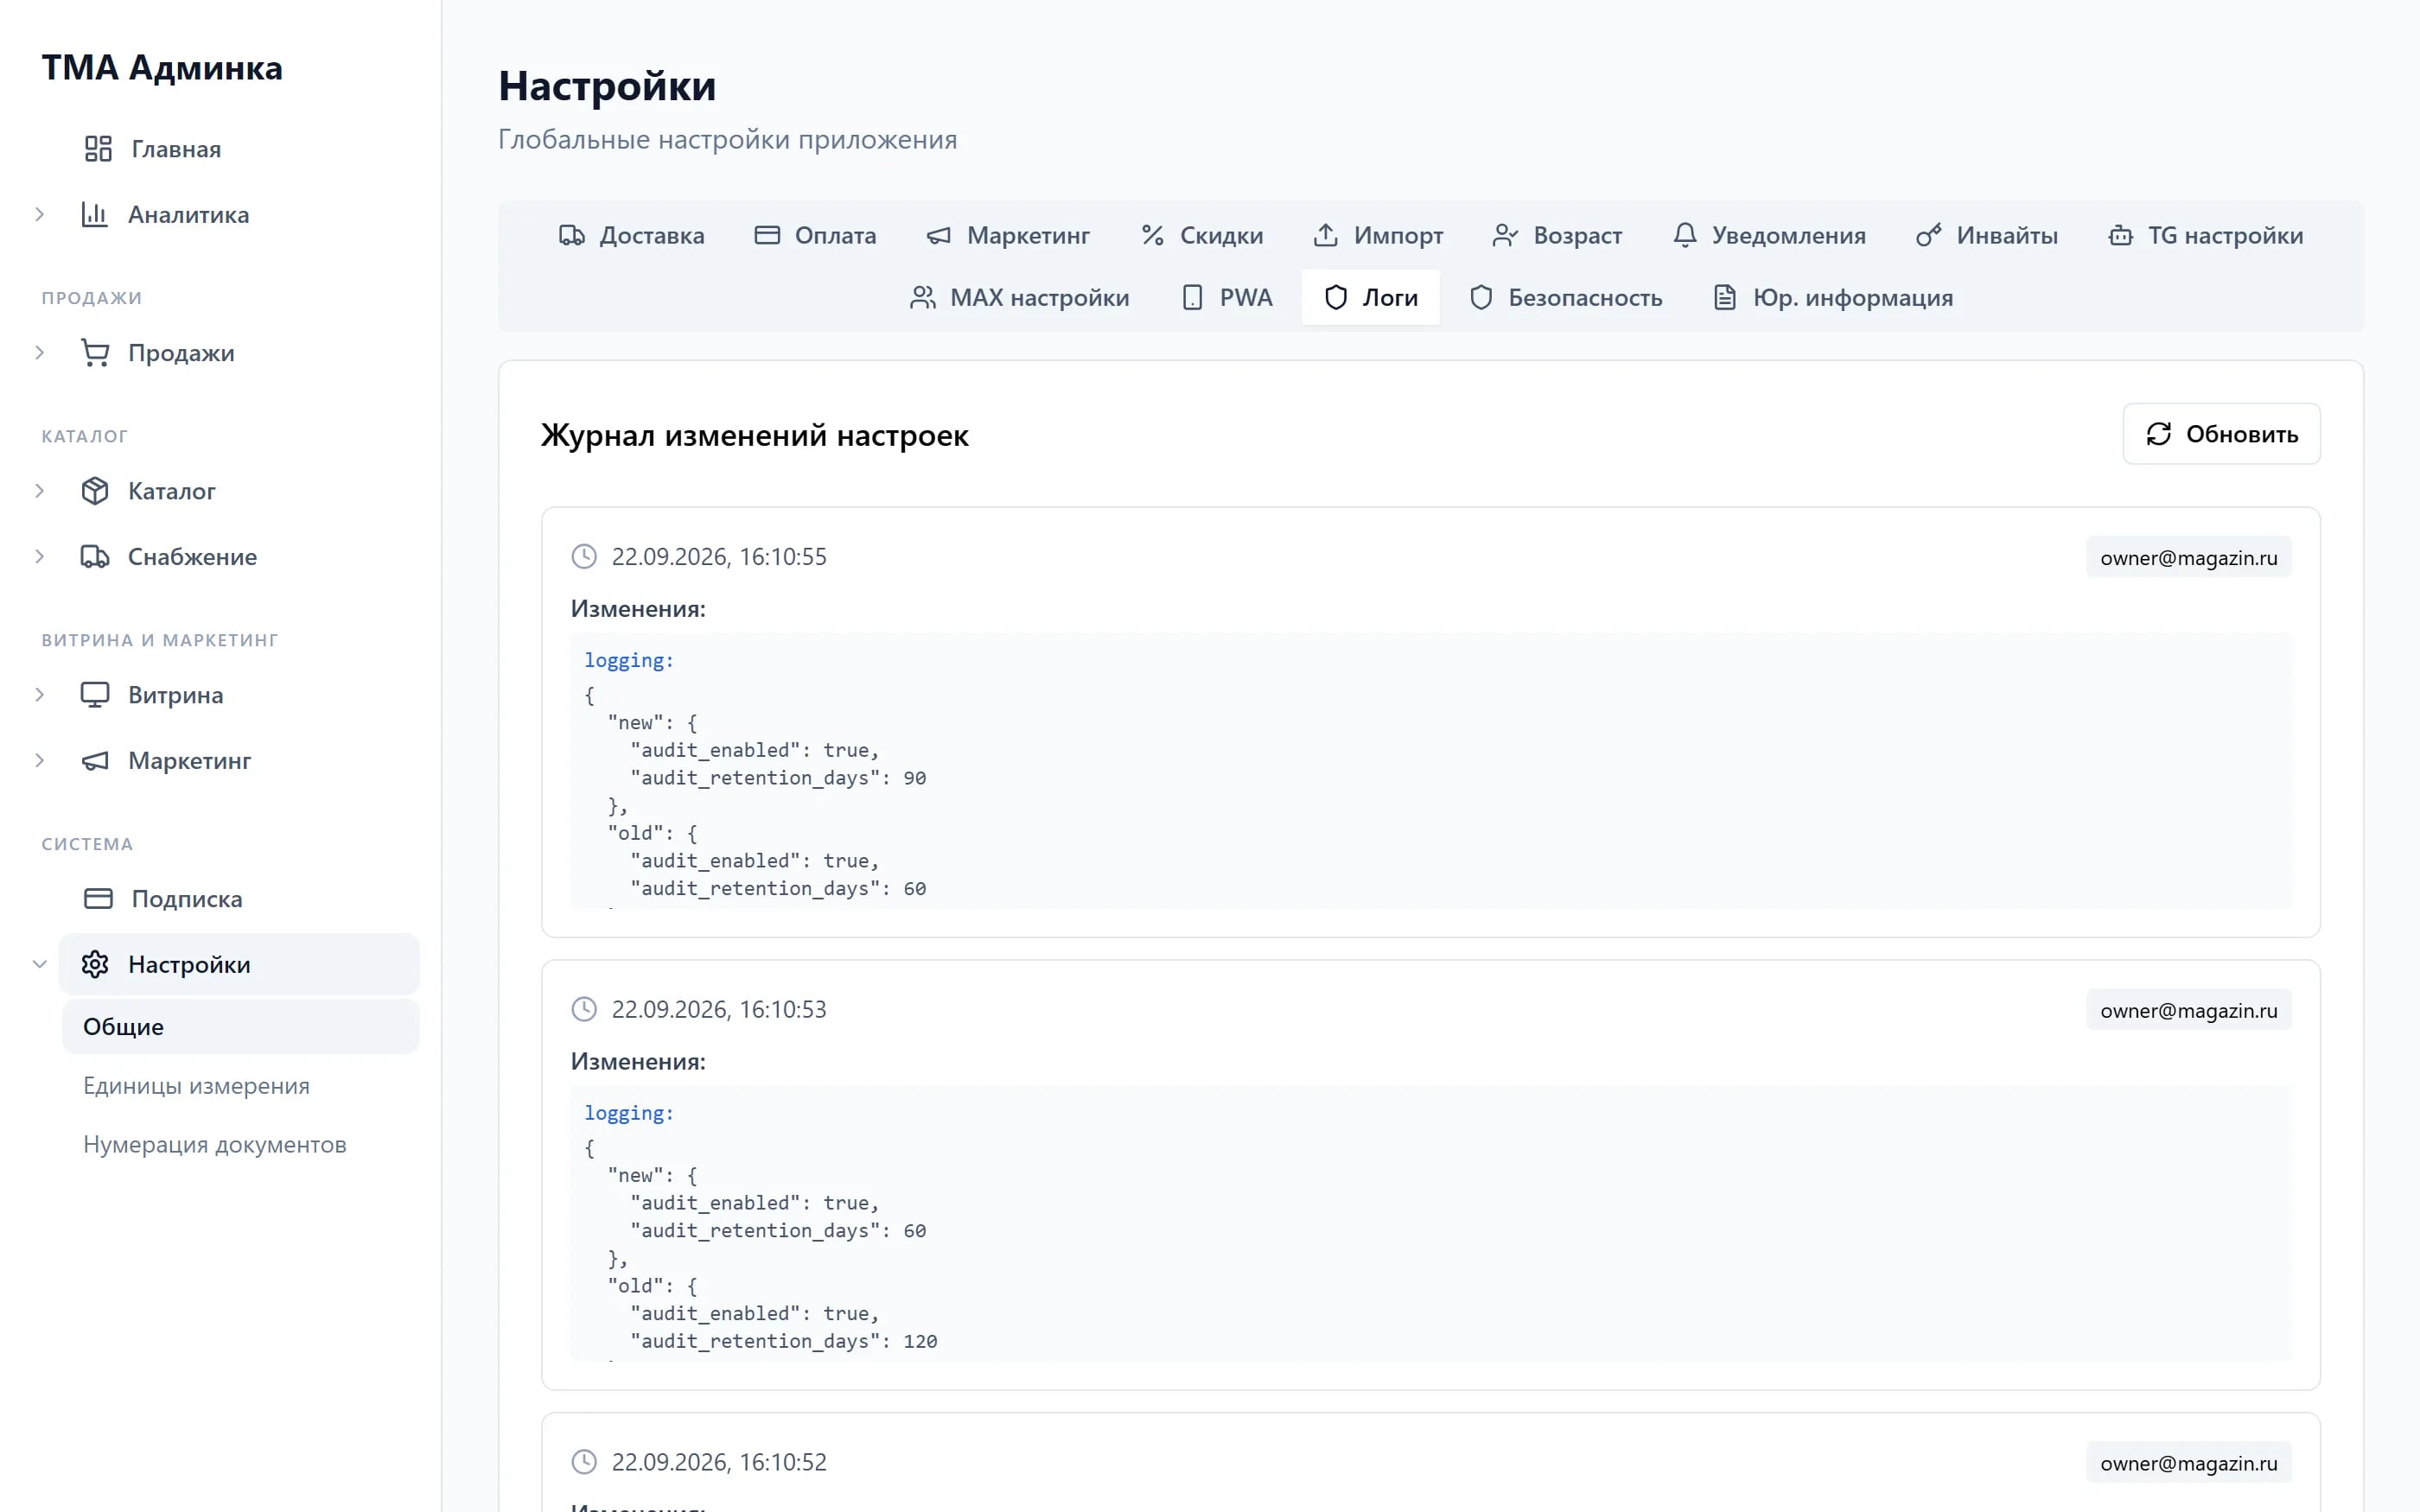2420x1512 pixels.
Task: Click the Обновить button
Action: pyautogui.click(x=2221, y=434)
